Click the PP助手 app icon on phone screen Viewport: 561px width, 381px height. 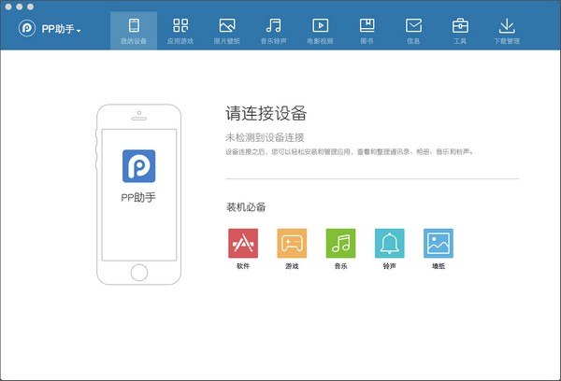pos(139,164)
